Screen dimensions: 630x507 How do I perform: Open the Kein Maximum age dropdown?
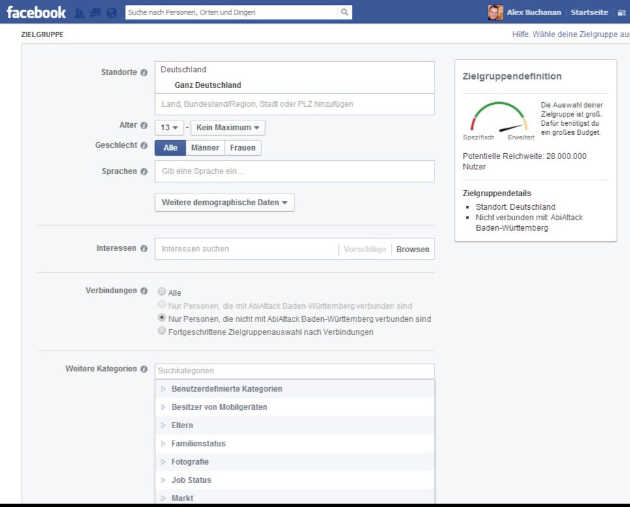pos(227,128)
